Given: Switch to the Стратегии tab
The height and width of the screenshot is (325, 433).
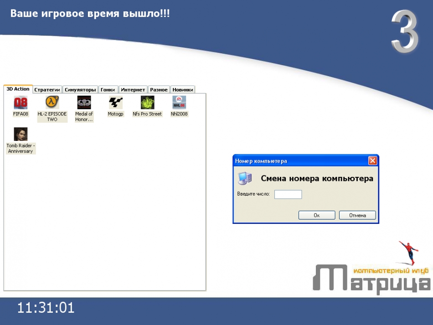Looking at the screenshot, I should tap(47, 90).
